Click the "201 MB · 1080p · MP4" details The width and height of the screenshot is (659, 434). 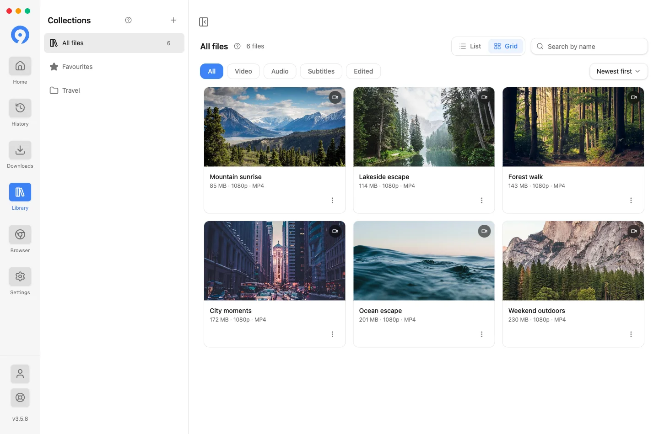387,320
